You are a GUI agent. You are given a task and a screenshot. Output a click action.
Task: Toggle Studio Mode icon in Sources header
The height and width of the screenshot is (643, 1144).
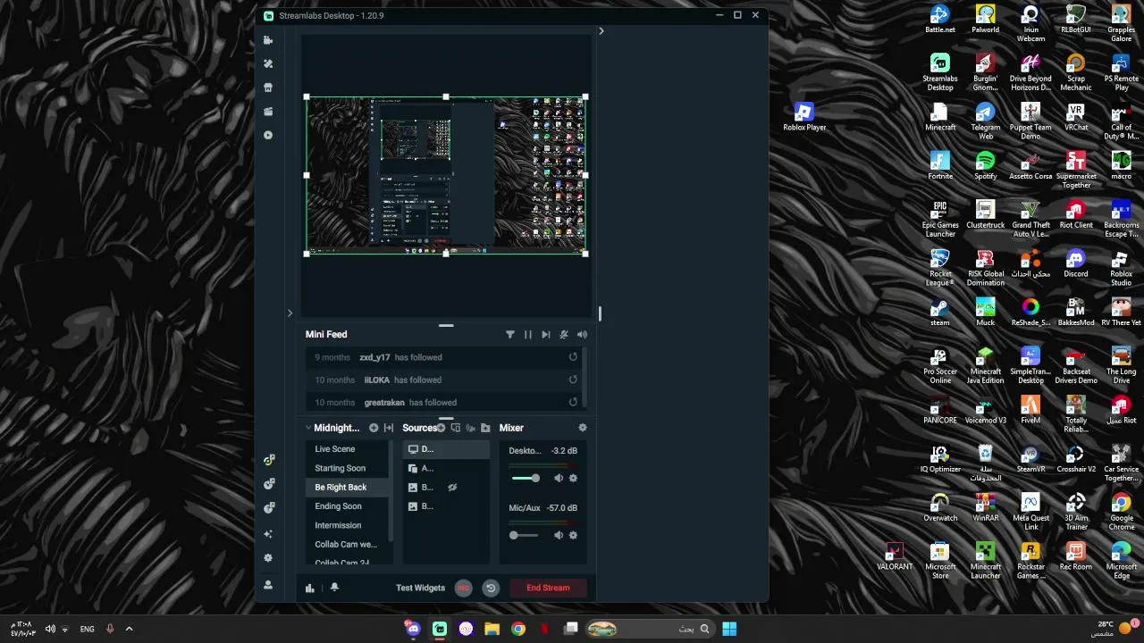point(456,428)
